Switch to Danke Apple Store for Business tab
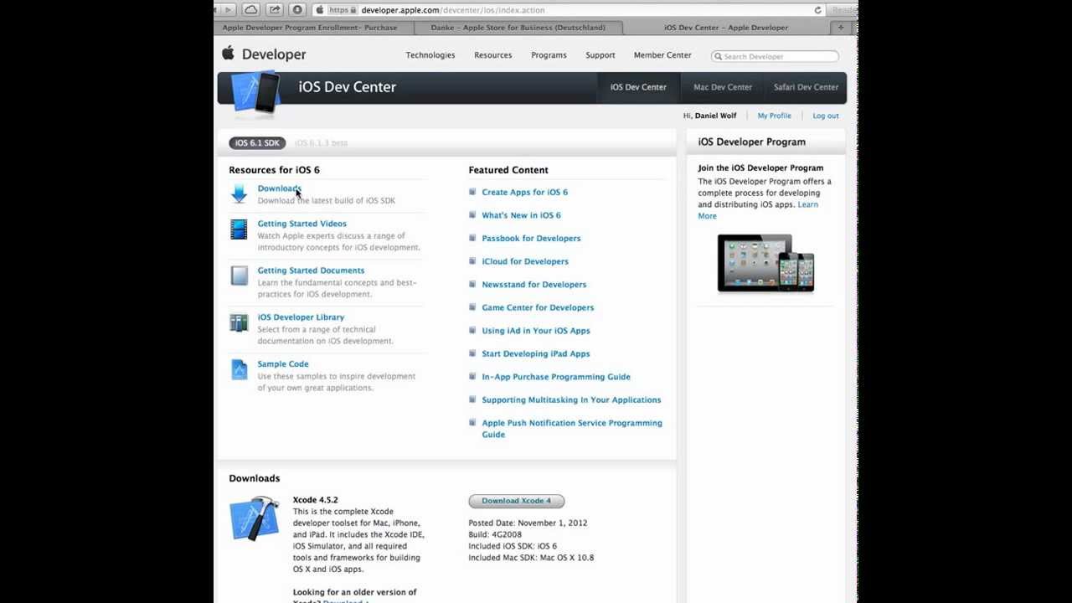Screen dimensions: 1072x603 coord(518,28)
